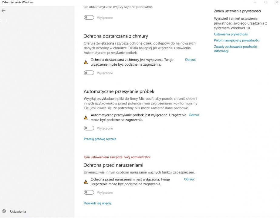Image resolution: width=280 pixels, height=218 pixels.
Task: Open Zasady zachowania poufności informacji link
Action: point(236,49)
